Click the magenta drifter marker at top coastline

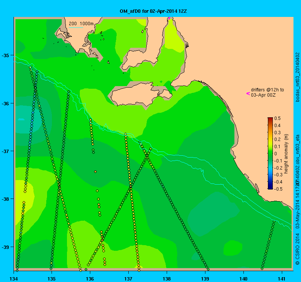point(169,18)
